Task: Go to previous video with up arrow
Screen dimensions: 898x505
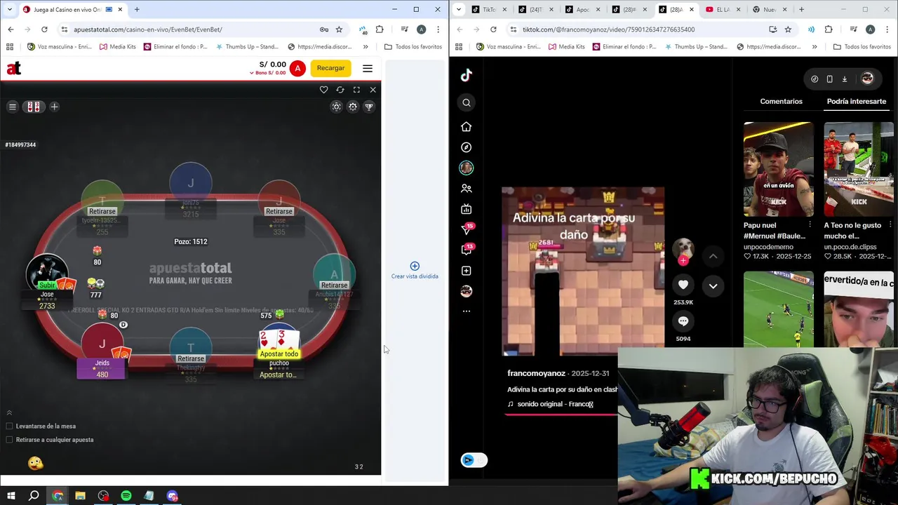Action: pos(713,257)
